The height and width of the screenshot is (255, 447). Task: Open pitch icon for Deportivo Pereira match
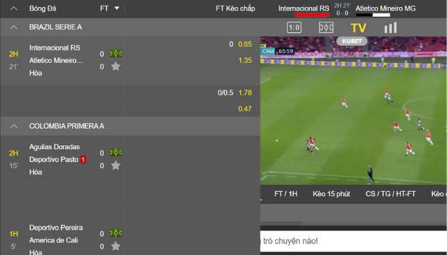pyautogui.click(x=116, y=233)
